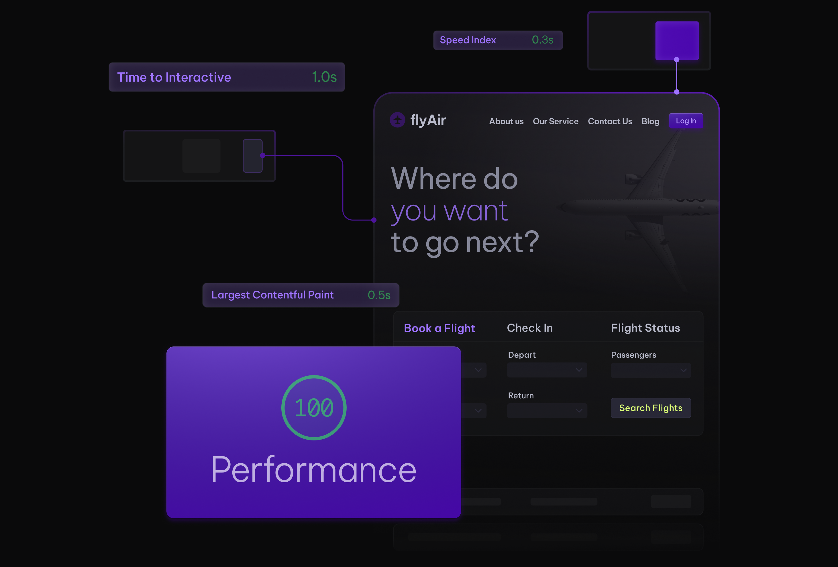Screen dimensions: 838x567
Task: Click the Largest Contentful Paint metric badge
Action: (301, 295)
